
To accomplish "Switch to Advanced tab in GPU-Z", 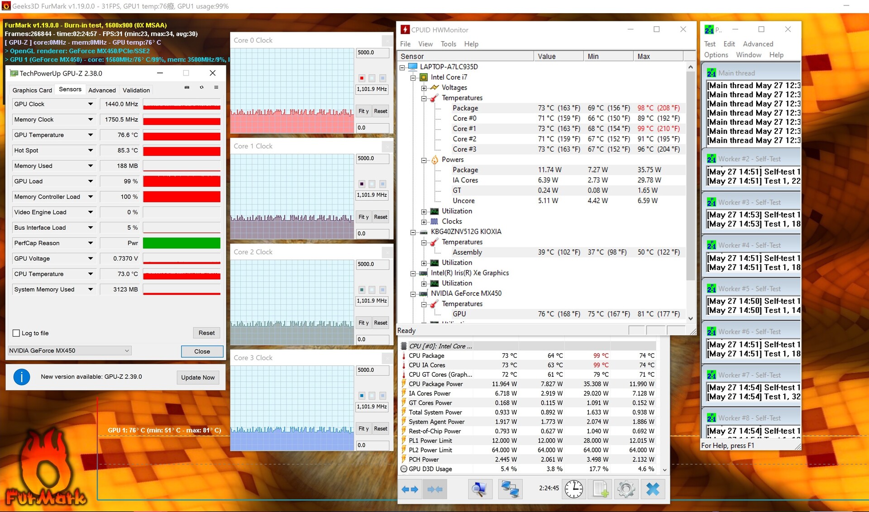I will point(102,90).
